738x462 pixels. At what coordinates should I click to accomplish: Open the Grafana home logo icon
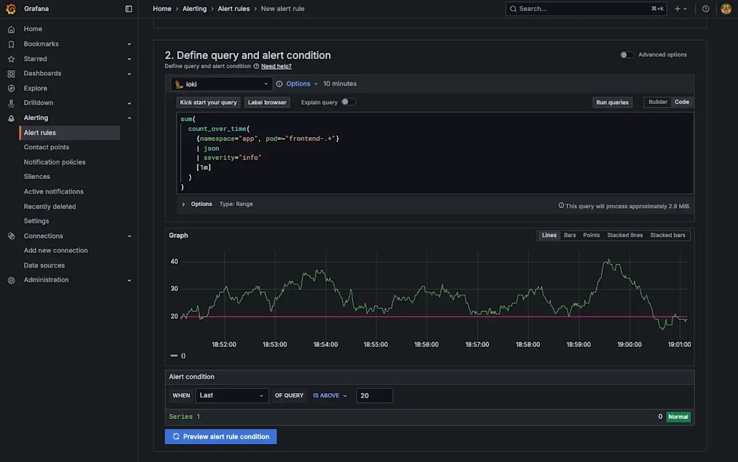(10, 9)
